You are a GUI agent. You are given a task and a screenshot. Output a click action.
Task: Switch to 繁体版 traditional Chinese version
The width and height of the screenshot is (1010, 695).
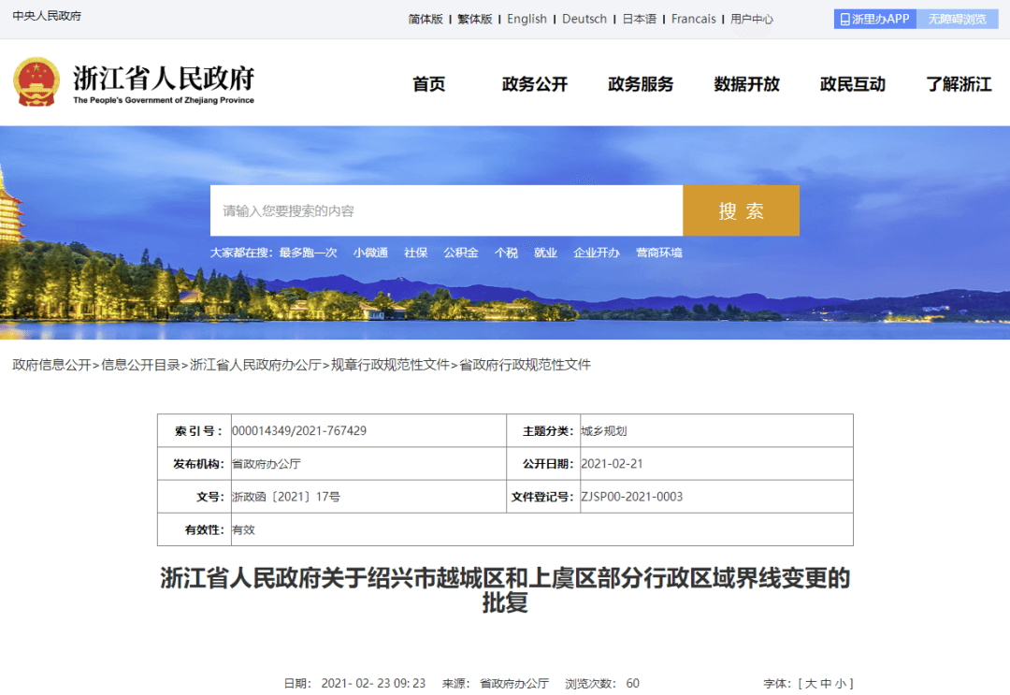tap(473, 18)
